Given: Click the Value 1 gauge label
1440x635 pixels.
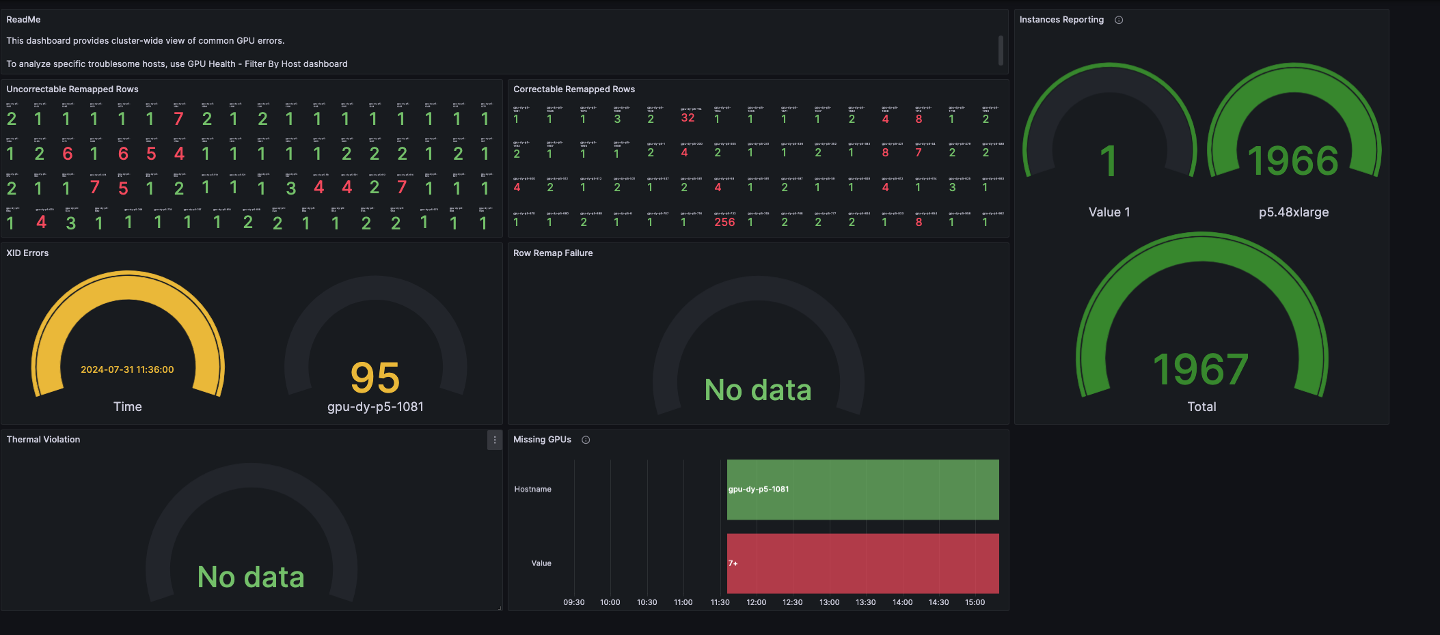Looking at the screenshot, I should (x=1109, y=212).
